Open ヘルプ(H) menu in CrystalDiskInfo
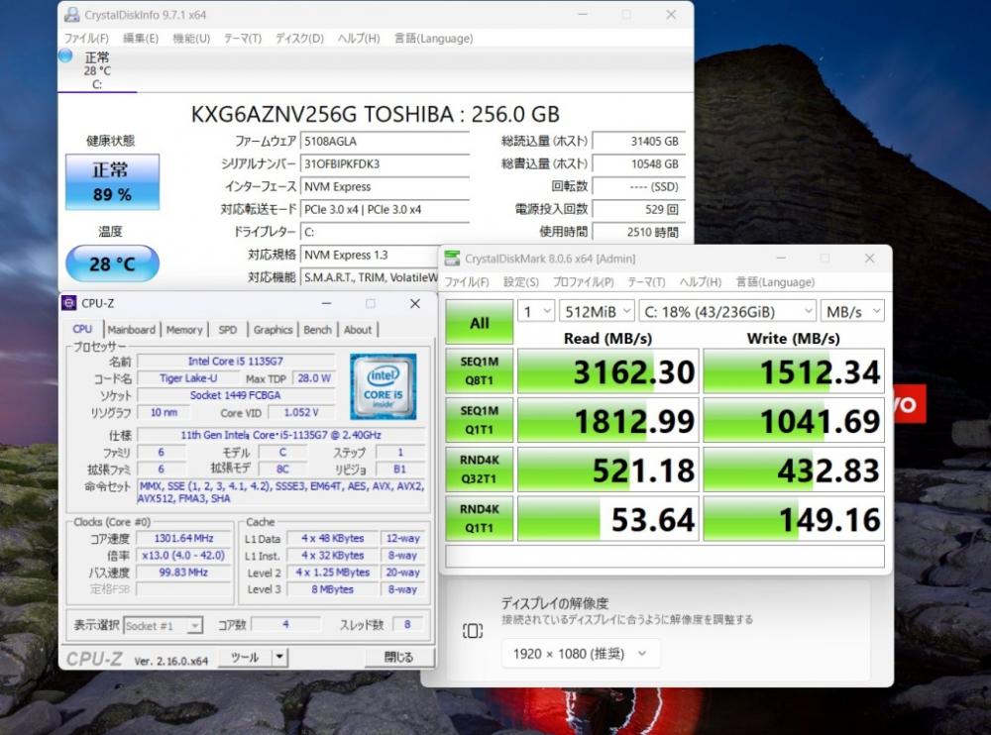This screenshot has height=735, width=991. pyautogui.click(x=359, y=39)
